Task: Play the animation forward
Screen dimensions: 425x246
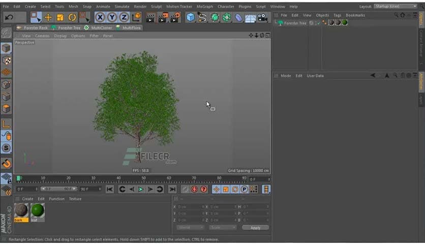Action: tap(141, 190)
